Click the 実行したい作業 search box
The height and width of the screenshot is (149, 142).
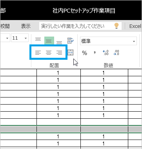(x=80, y=26)
